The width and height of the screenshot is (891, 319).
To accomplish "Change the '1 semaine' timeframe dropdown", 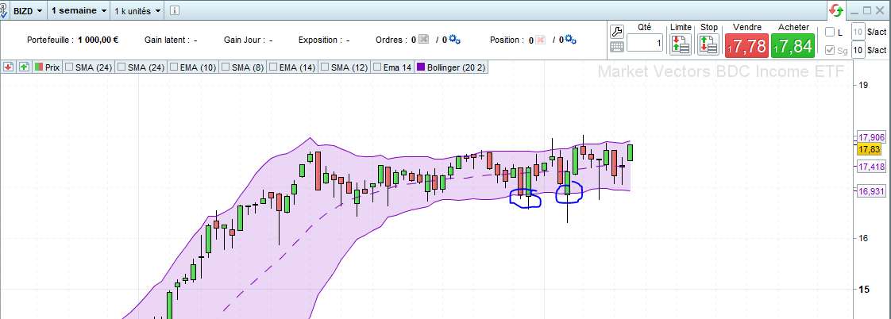I will point(79,10).
